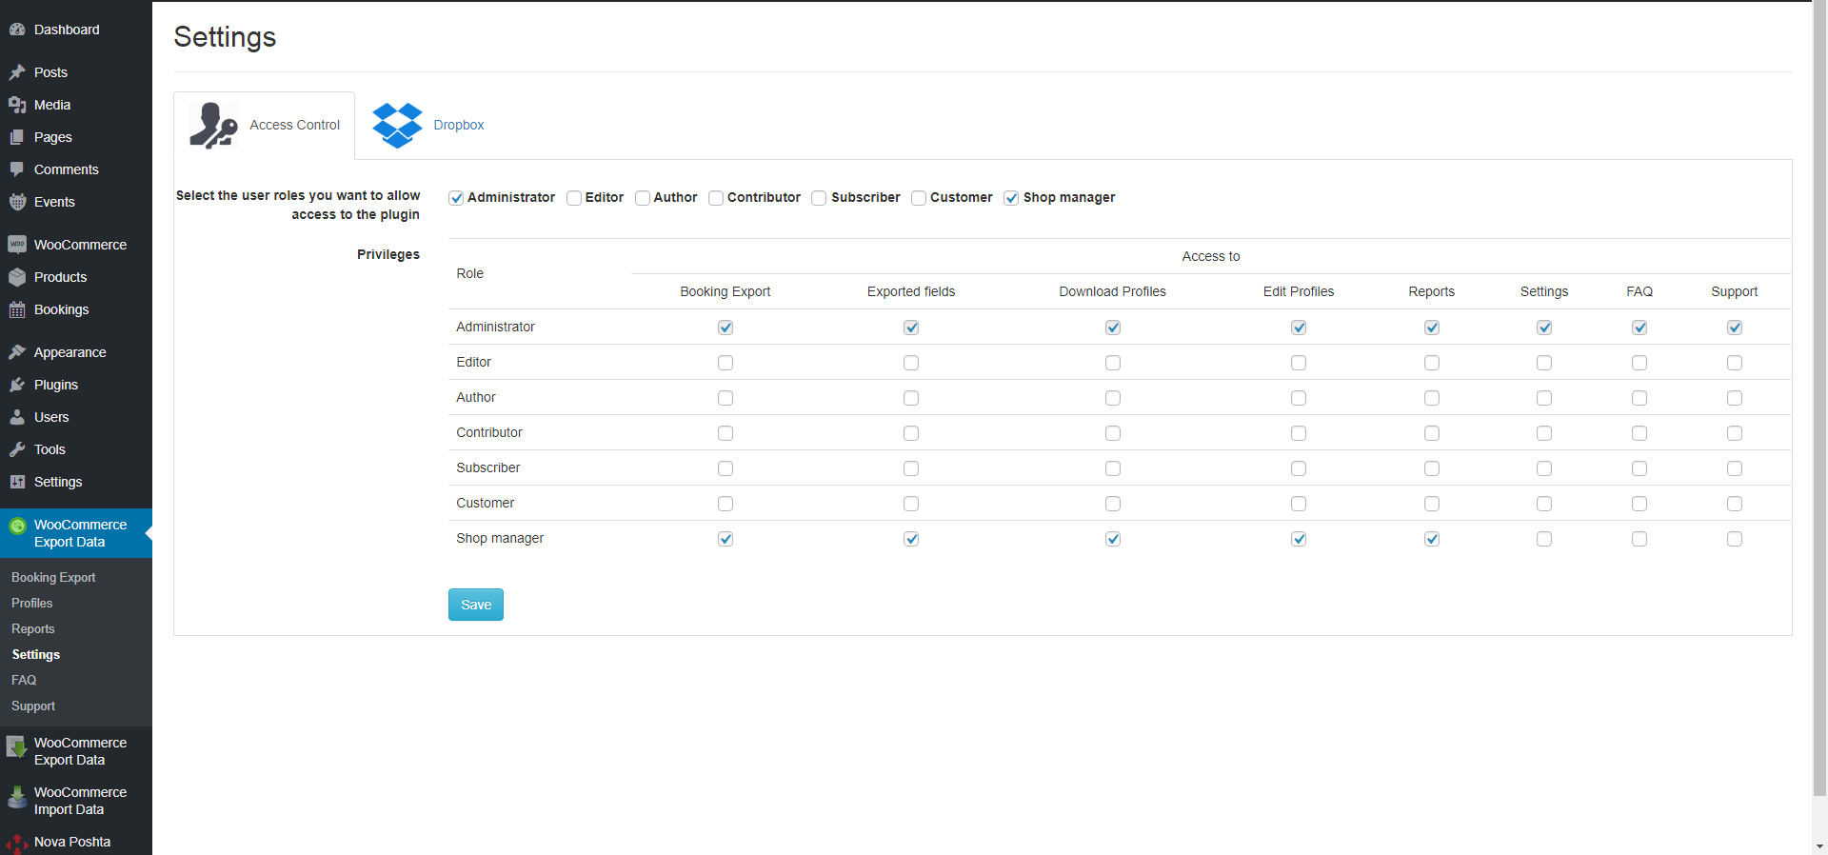This screenshot has width=1828, height=855.
Task: Check Editor access to Booking Export
Action: [x=725, y=363]
